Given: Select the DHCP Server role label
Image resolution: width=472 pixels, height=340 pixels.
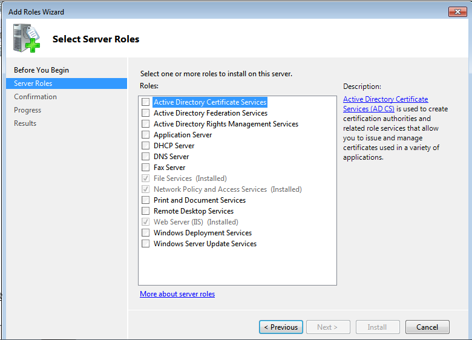Looking at the screenshot, I should point(174,146).
